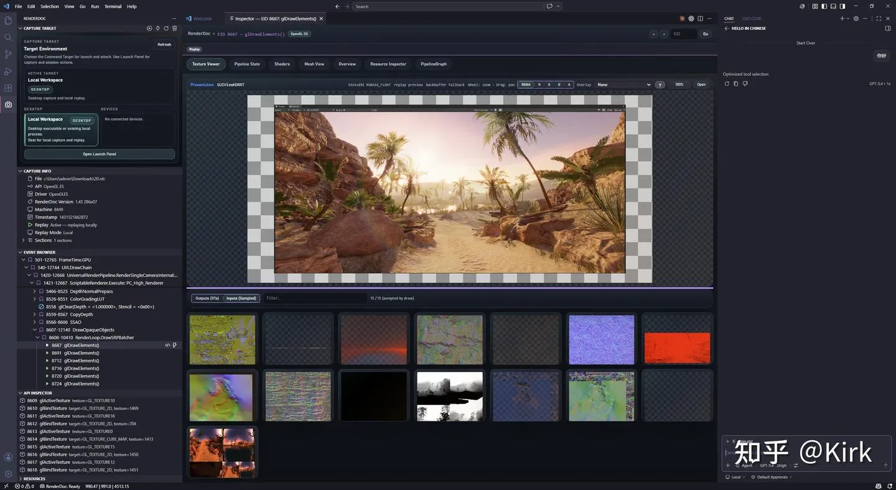This screenshot has height=490, width=896.
Task: Open the Explorer view in the activity bar
Action: pos(8,21)
